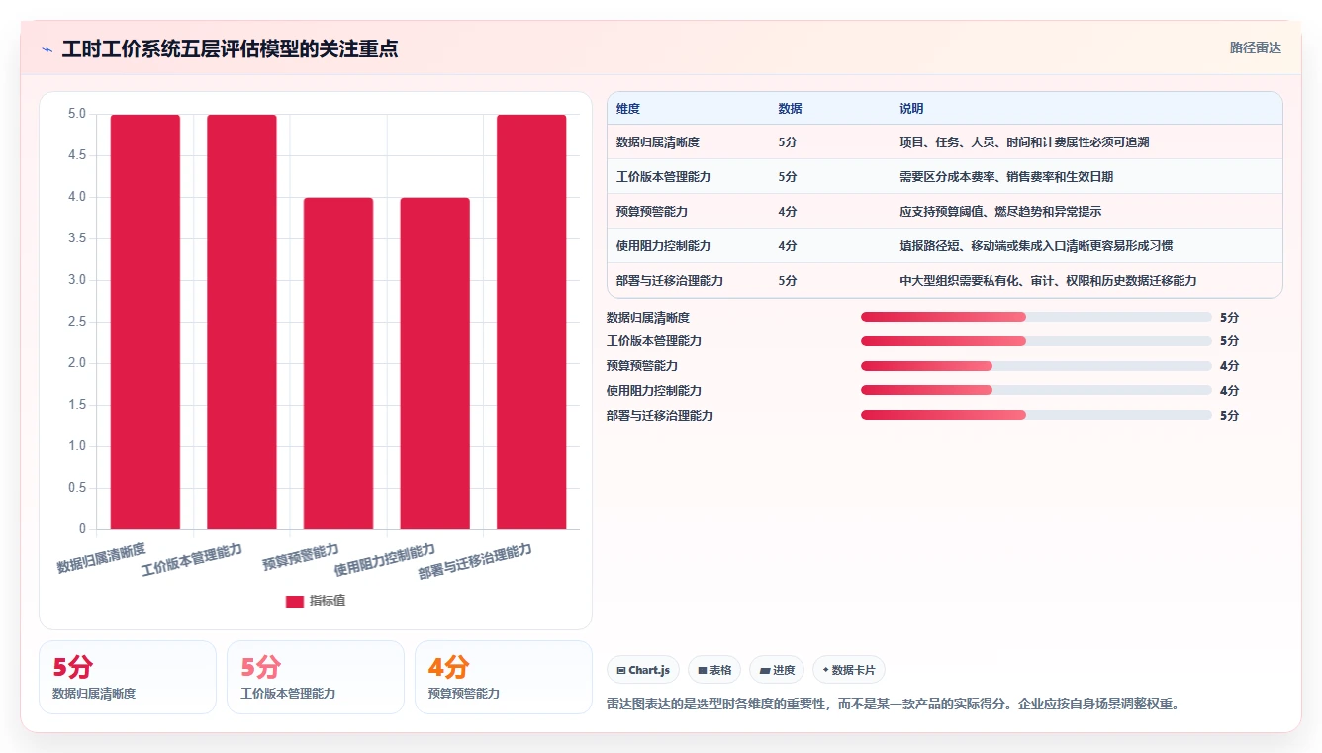
Task: Toggle the 指标值 legend swatch
Action: 294,601
